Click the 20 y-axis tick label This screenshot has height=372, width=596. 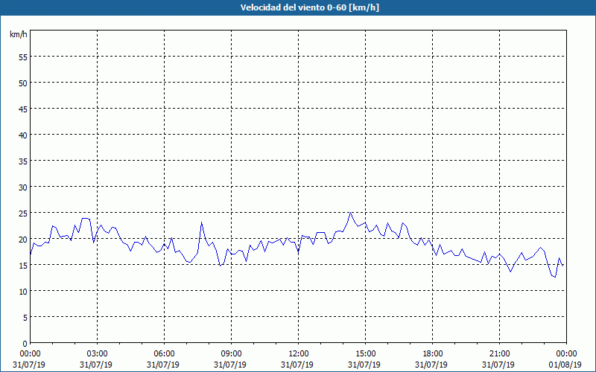point(23,240)
